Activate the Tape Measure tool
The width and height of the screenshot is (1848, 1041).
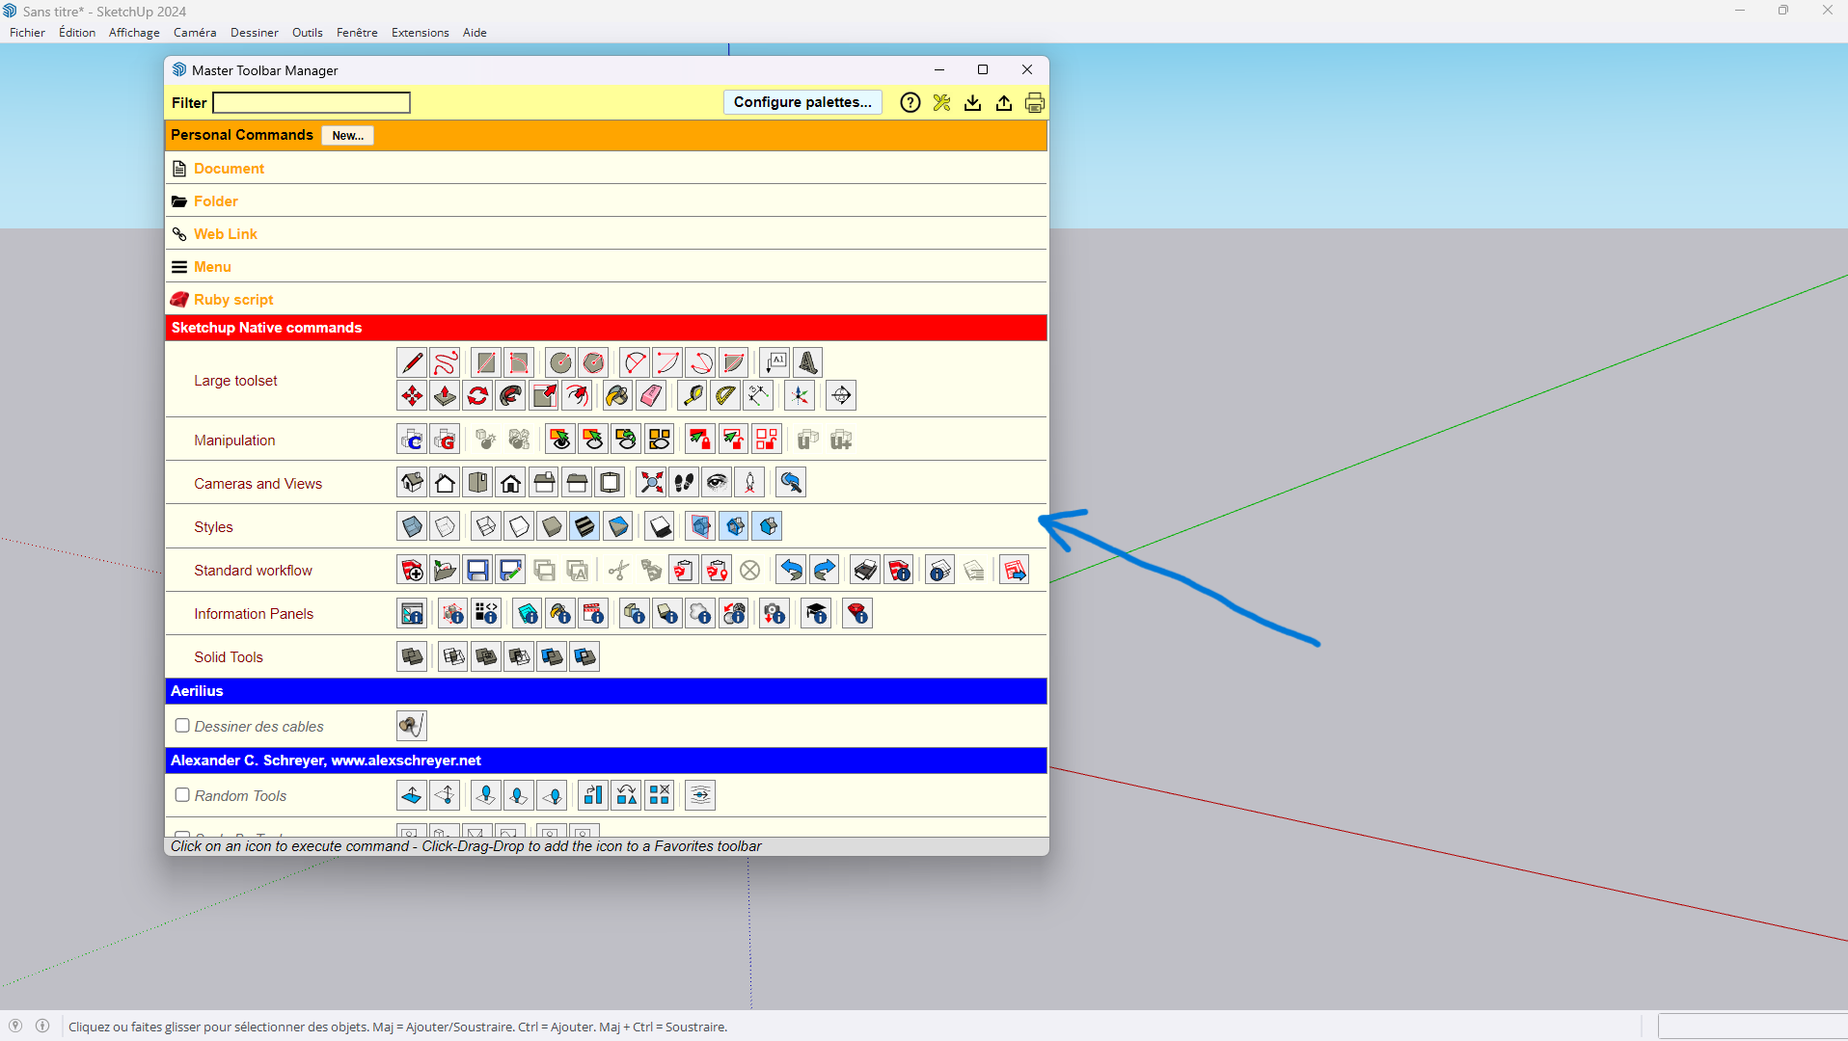click(693, 395)
